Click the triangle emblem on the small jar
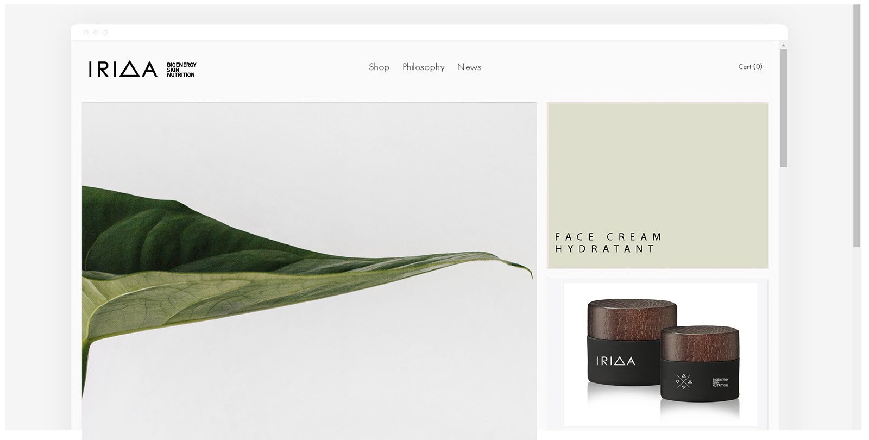 click(x=684, y=381)
